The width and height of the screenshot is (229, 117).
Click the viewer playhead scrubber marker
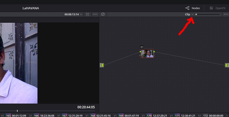17,111
